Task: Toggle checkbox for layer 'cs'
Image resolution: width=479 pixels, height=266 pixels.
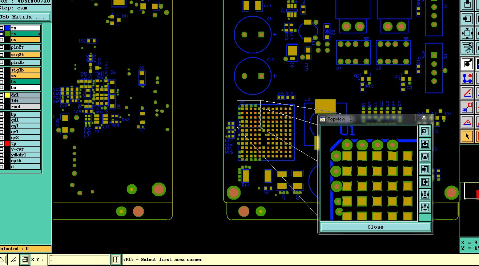Action: coord(2,40)
